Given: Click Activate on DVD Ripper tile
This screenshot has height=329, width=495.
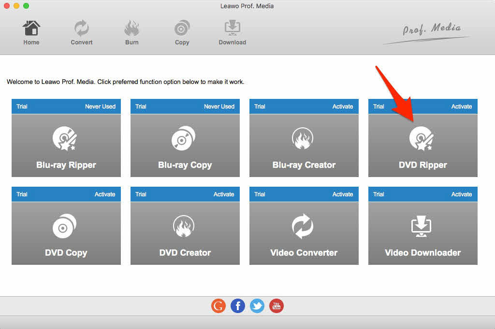Looking at the screenshot, I should 462,107.
